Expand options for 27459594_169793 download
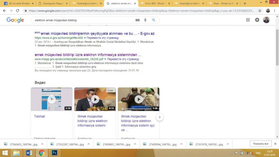The height and width of the screenshot is (157, 279). 181,144
